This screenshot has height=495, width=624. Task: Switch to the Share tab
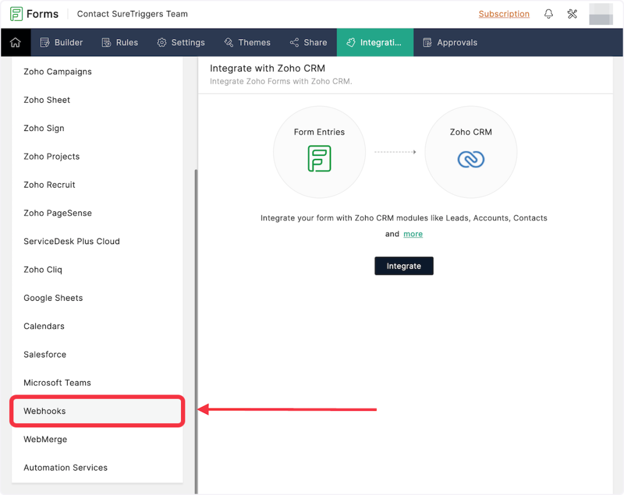tap(308, 43)
